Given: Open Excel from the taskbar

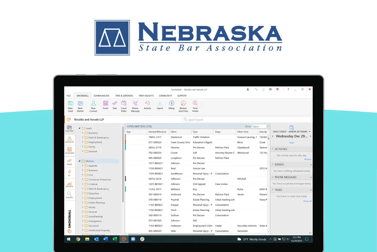Looking at the screenshot, I should coord(114,239).
